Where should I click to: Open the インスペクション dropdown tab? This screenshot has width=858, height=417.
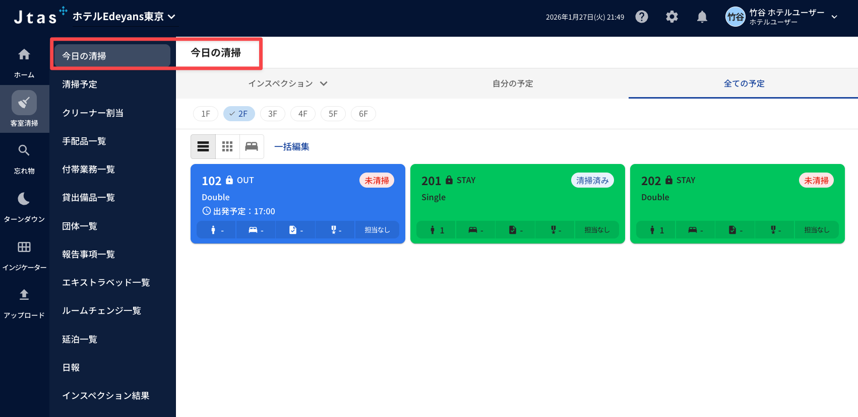(x=288, y=84)
